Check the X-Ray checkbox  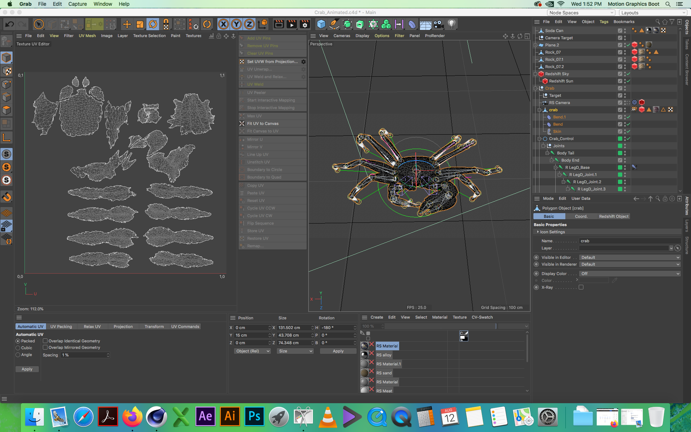click(581, 287)
